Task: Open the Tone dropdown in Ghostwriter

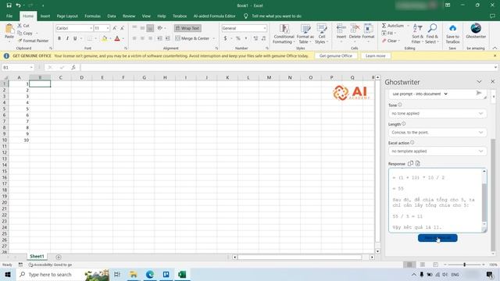Action: [437, 113]
